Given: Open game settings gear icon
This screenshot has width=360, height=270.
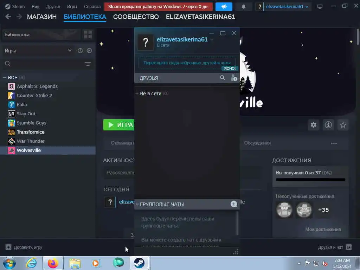Looking at the screenshot, I should pyautogui.click(x=314, y=125).
